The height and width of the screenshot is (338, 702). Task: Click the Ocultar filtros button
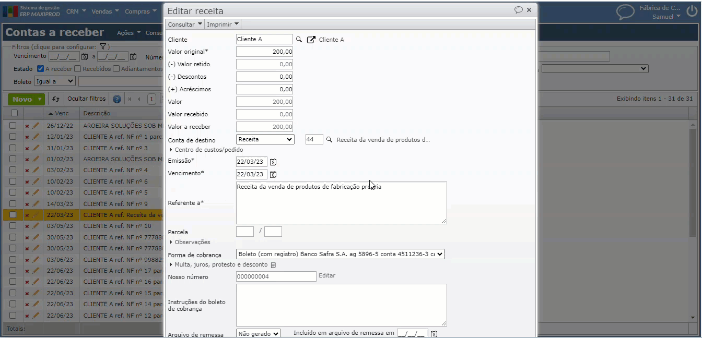[x=86, y=99]
